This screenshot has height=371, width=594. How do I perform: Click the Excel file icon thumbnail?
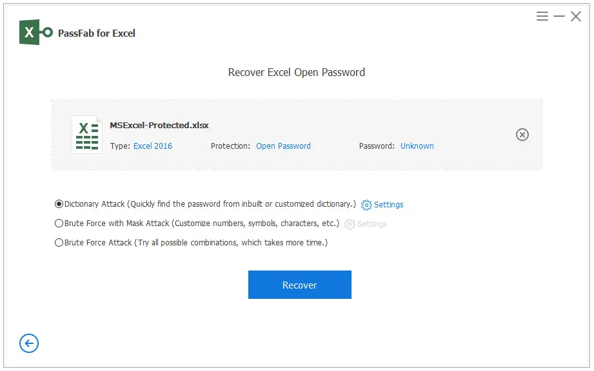[87, 135]
